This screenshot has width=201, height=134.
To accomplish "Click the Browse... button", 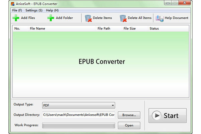I will pos(129,115).
